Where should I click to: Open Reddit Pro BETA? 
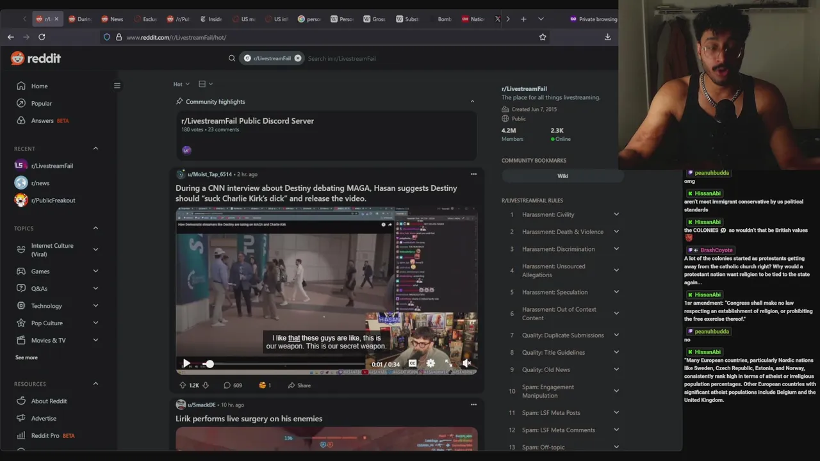(53, 435)
